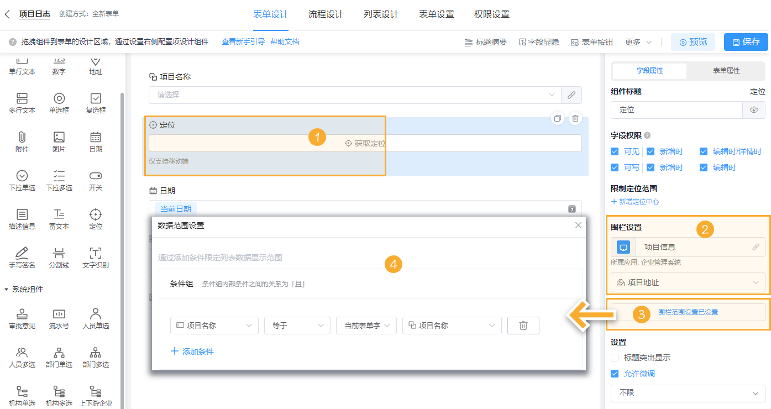This screenshot has width=771, height=409.
Task: Delete the condition row with trash icon
Action: [x=523, y=326]
